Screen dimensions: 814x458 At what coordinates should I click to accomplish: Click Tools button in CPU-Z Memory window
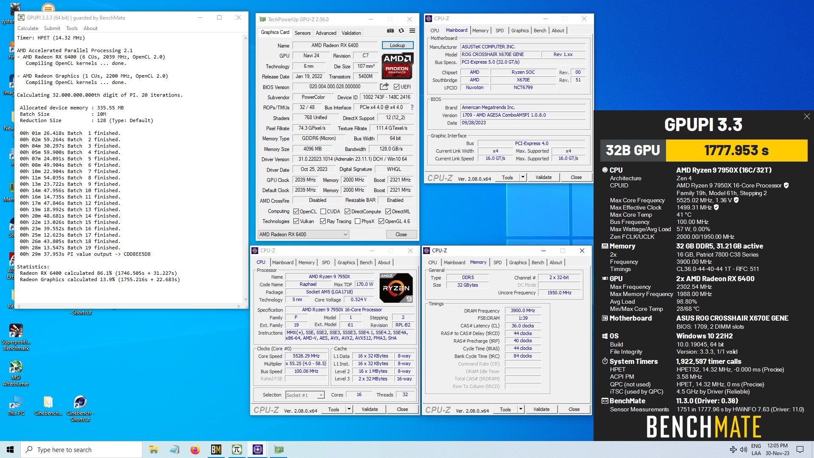[x=505, y=409]
